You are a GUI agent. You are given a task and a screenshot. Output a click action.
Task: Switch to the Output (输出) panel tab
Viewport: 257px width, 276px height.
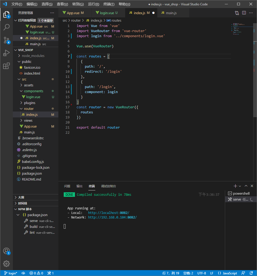point(80,186)
